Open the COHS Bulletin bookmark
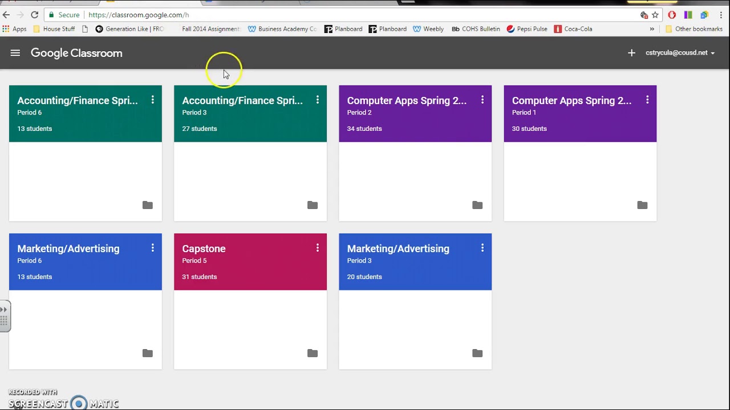This screenshot has height=410, width=730. coord(476,29)
